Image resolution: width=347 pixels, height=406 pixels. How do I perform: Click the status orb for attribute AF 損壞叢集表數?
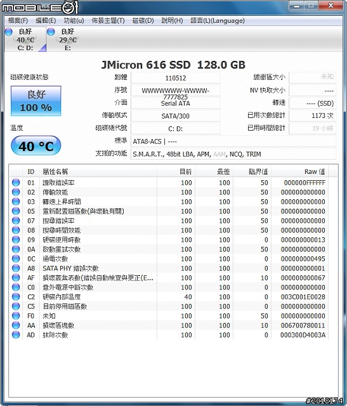point(16,278)
